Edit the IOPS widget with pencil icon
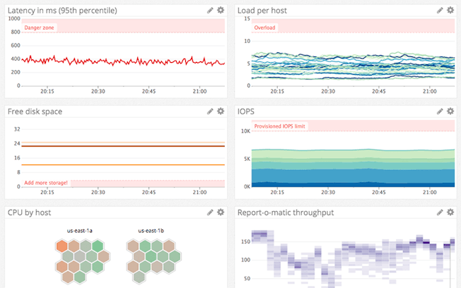 click(440, 112)
